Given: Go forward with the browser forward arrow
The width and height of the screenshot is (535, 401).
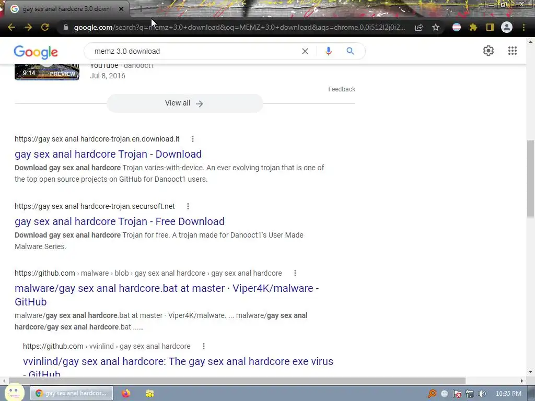Looking at the screenshot, I should [28, 27].
